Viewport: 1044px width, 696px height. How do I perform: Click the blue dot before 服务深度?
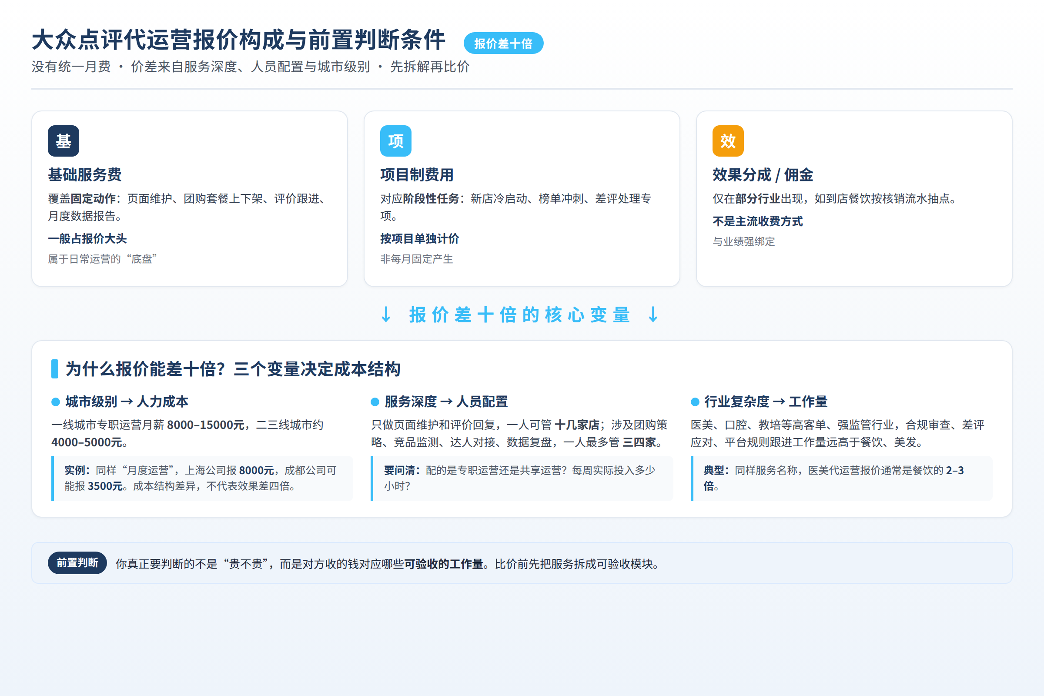tap(375, 402)
